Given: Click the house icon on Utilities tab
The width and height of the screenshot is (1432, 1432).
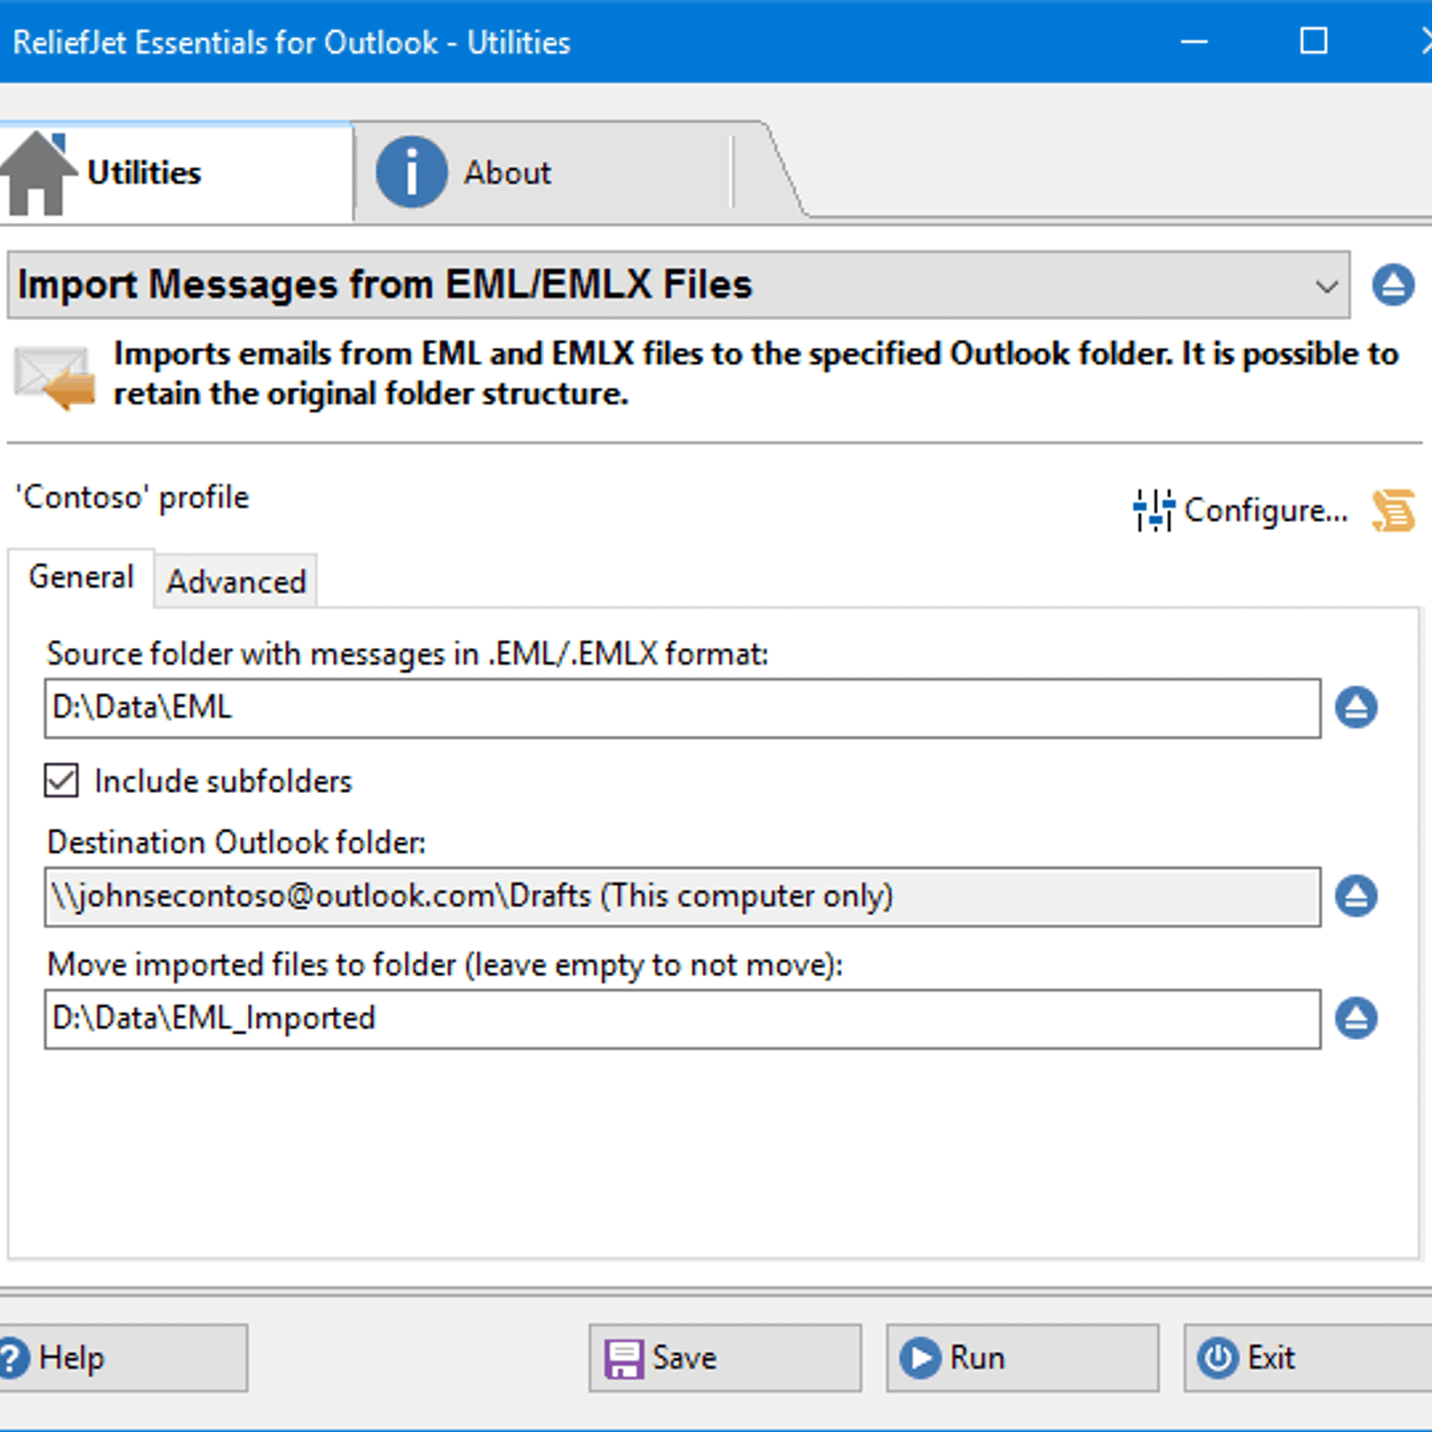Looking at the screenshot, I should [38, 172].
